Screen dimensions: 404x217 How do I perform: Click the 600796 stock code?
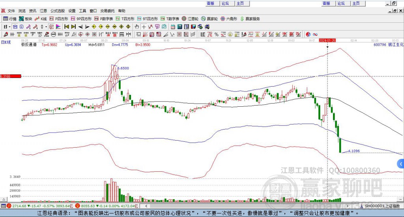point(380,45)
